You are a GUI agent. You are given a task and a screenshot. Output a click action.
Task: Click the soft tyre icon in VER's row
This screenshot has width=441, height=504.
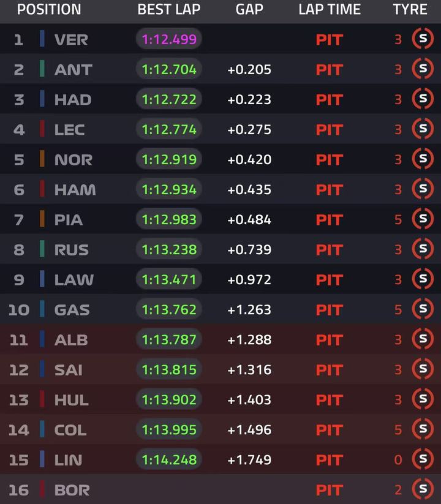coord(423,39)
